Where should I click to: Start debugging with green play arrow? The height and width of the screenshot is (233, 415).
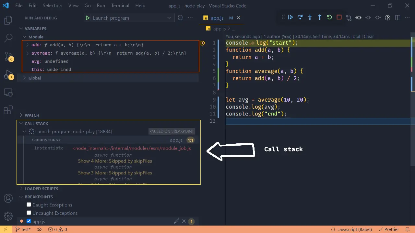pos(87,18)
